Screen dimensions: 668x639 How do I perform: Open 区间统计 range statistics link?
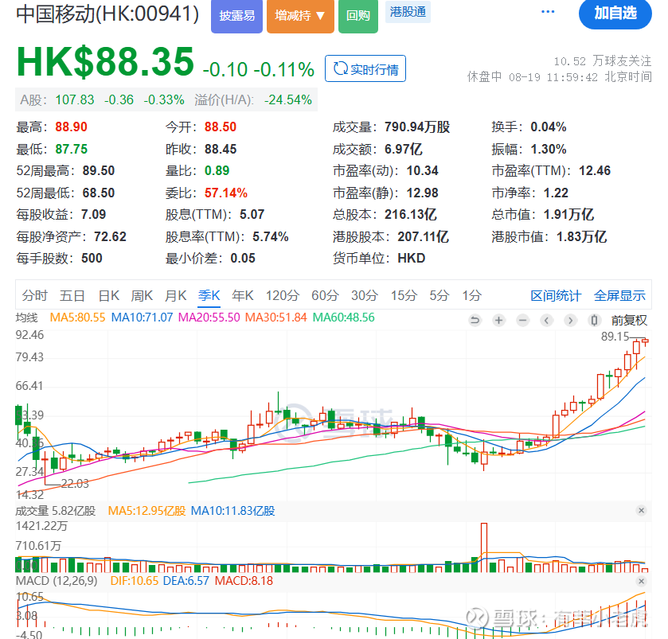(x=556, y=295)
